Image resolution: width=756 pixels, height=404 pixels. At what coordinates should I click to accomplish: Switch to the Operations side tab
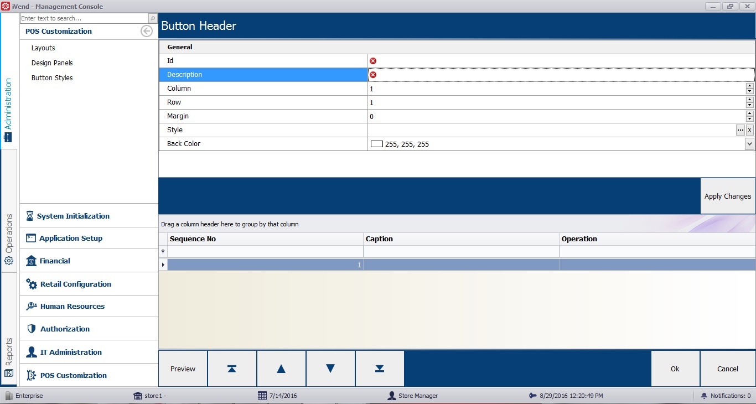pos(9,239)
